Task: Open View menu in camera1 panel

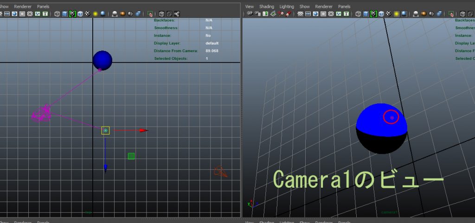Action: point(249,6)
